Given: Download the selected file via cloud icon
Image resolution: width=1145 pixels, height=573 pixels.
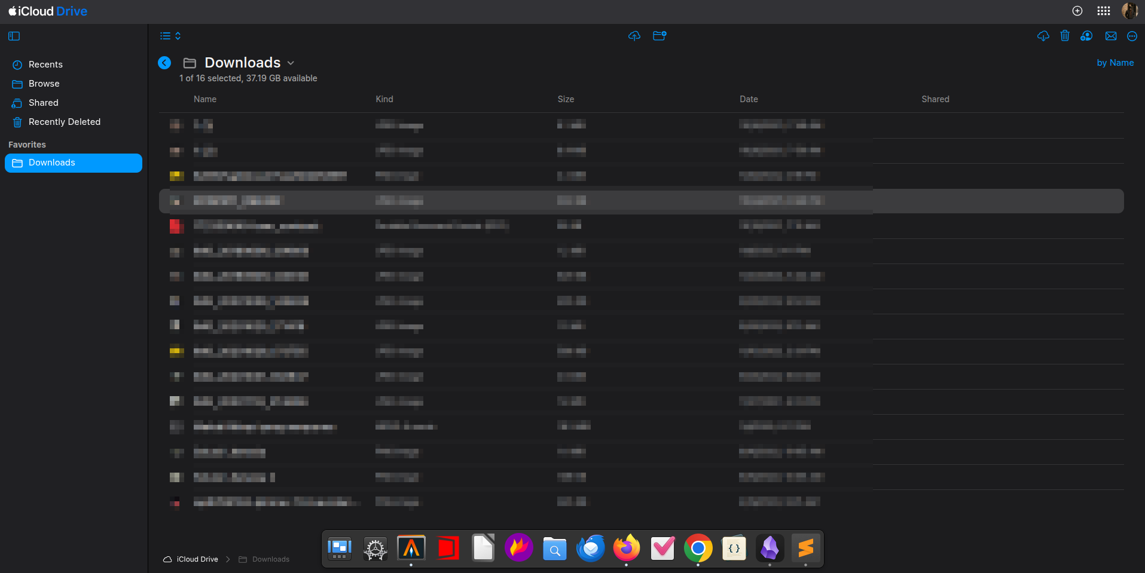Looking at the screenshot, I should tap(1043, 36).
